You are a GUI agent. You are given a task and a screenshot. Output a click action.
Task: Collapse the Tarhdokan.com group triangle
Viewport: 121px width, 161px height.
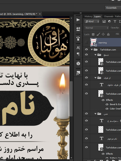coord(92,50)
